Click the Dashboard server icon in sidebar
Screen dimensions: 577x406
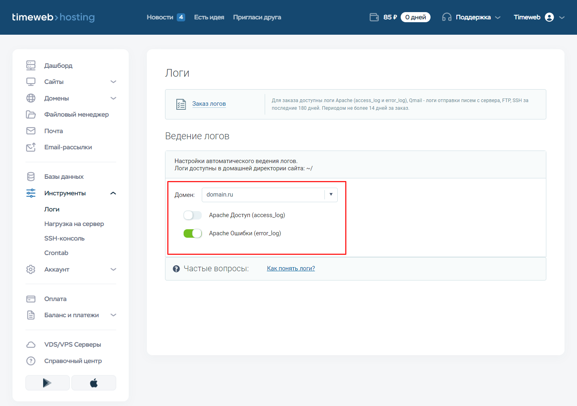pos(31,65)
